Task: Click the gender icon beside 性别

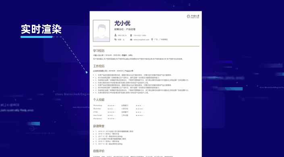Action: point(116,40)
